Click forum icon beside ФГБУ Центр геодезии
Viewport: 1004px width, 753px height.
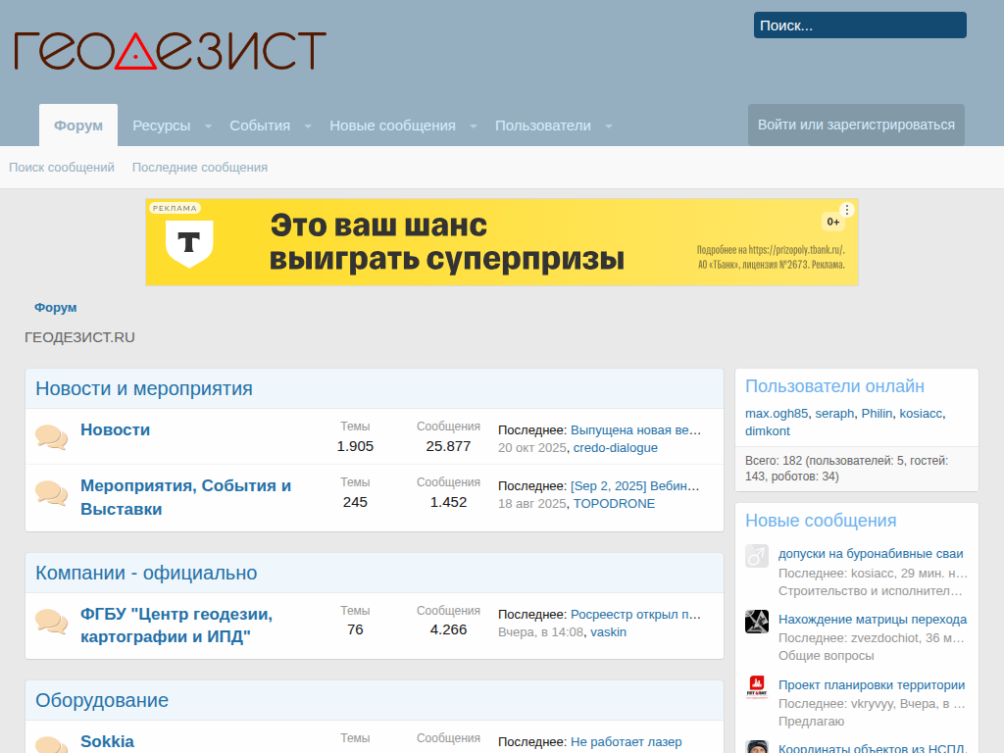51,622
